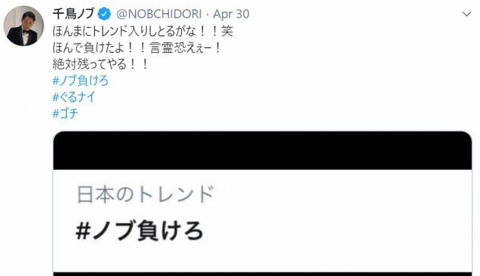480x276 pixels.
Task: Open the #ぐるナイ hashtag link
Action: 74,97
